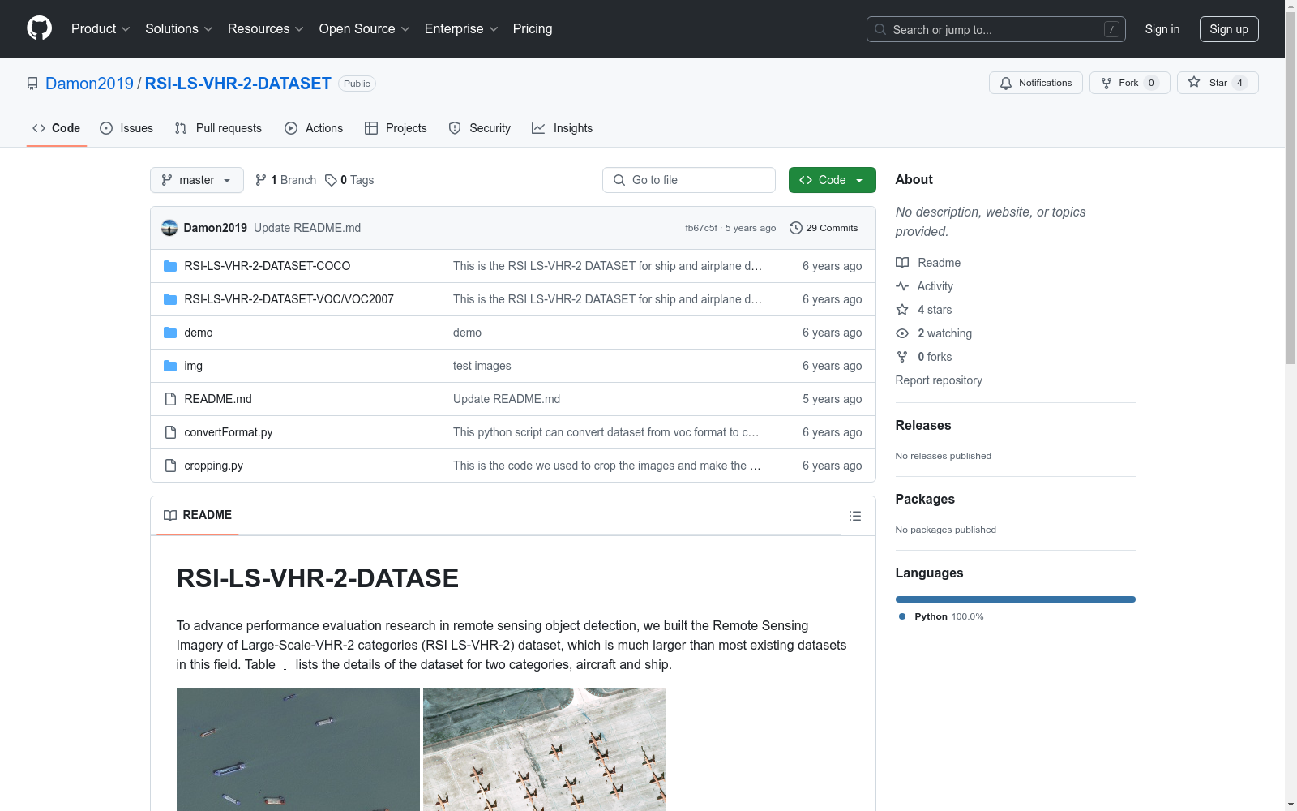Screen dimensions: 1297x811
Task: Click the Sign in link
Action: coord(1162,29)
